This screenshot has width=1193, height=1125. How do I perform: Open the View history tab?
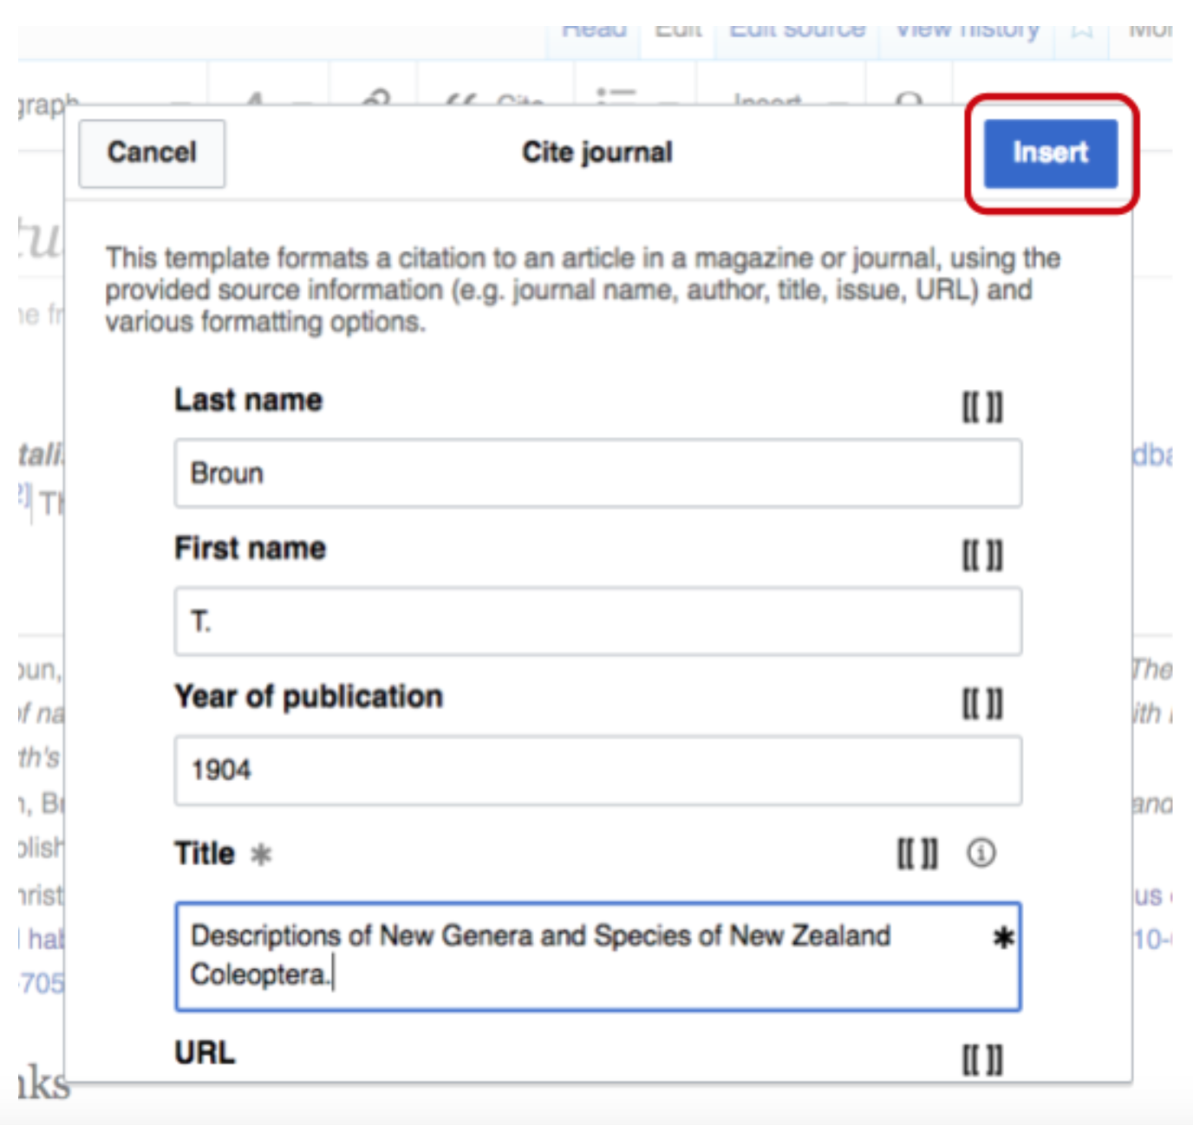[x=967, y=32]
